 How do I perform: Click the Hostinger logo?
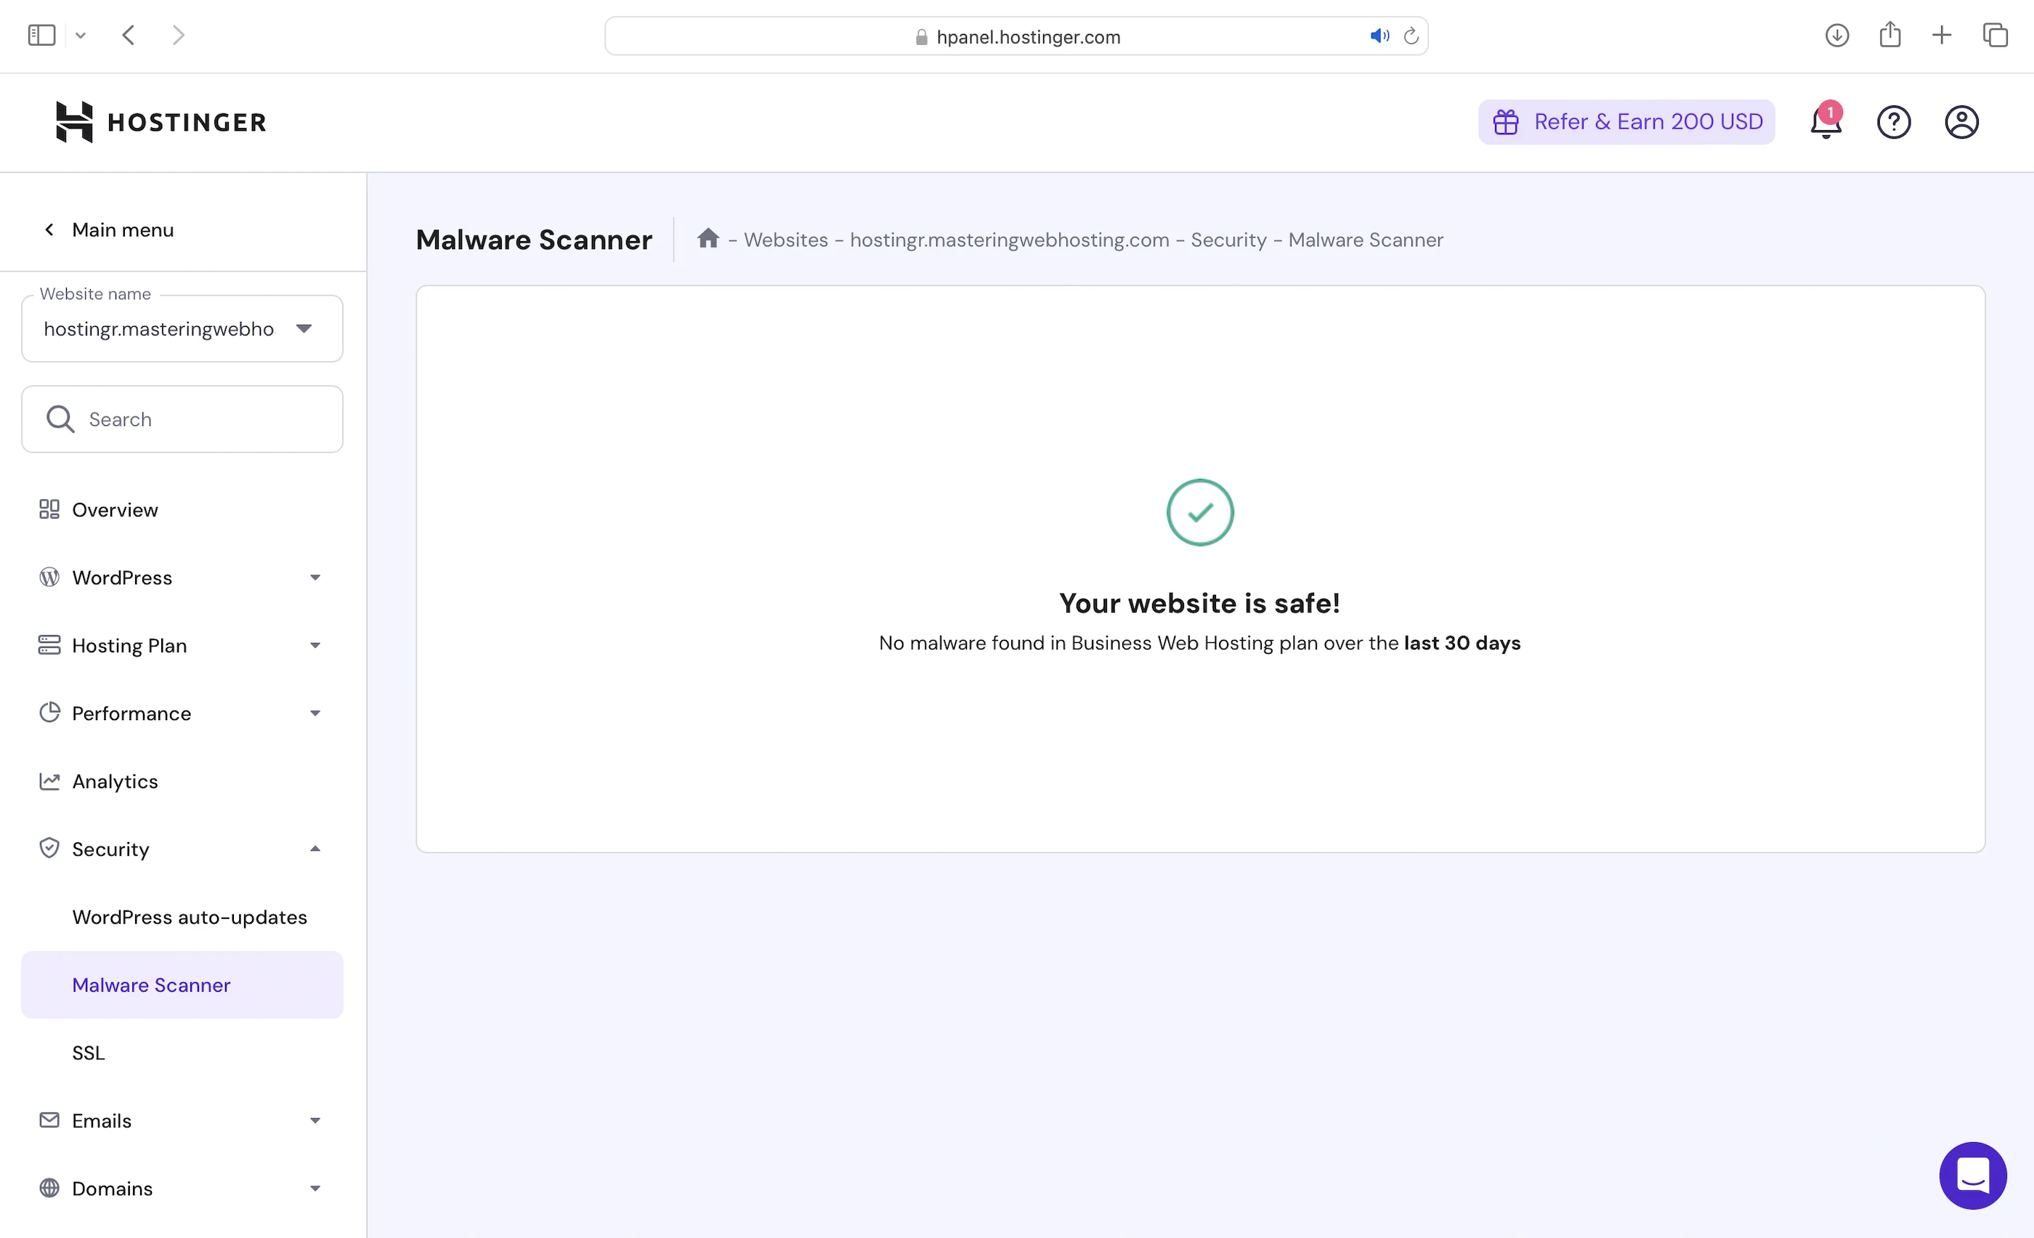click(x=161, y=122)
